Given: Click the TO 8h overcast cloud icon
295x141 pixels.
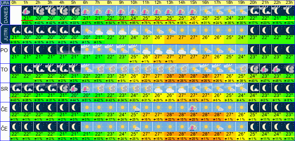Looking at the screenshot, I should coord(111,69).
